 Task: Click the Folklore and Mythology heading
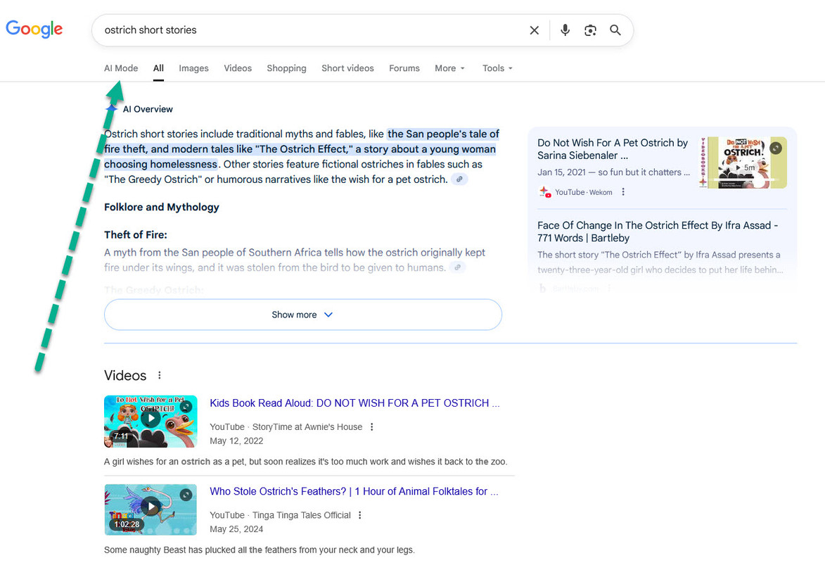pyautogui.click(x=162, y=207)
